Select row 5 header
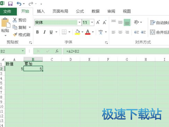Image resolution: width=169 pixels, height=127 pixels. [x=2, y=83]
